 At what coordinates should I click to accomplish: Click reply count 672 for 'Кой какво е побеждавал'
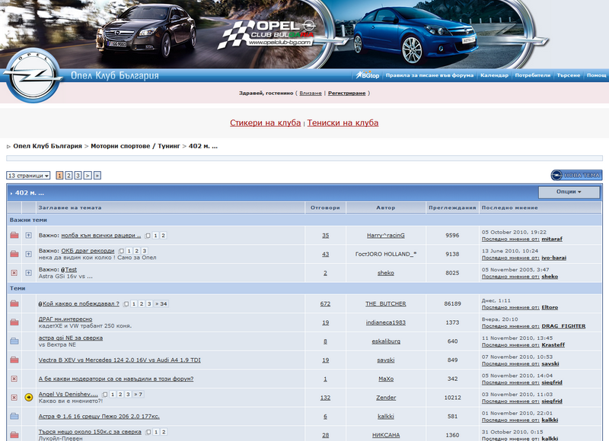[325, 303]
